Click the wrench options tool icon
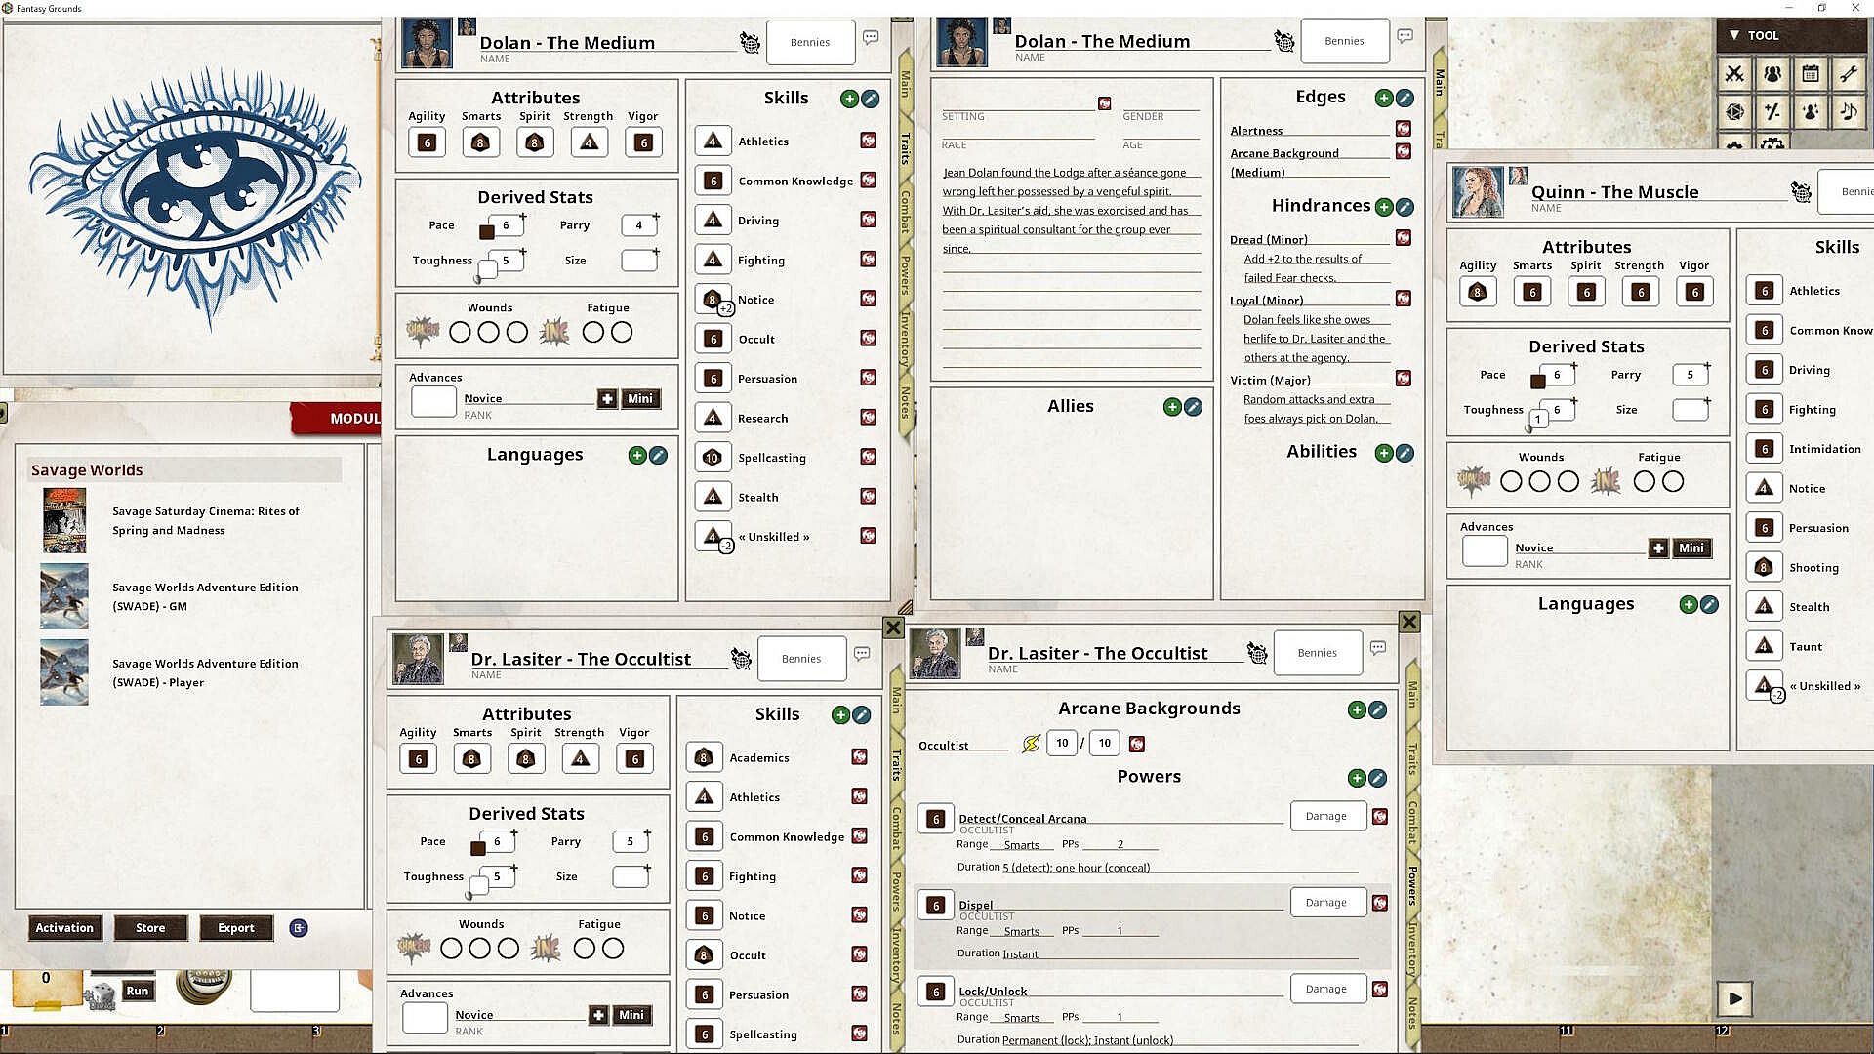Screen dimensions: 1874x1054 click(1849, 74)
